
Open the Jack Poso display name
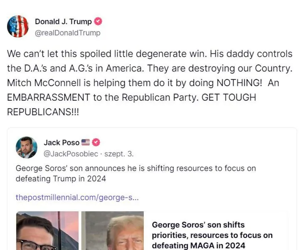tap(61, 143)
